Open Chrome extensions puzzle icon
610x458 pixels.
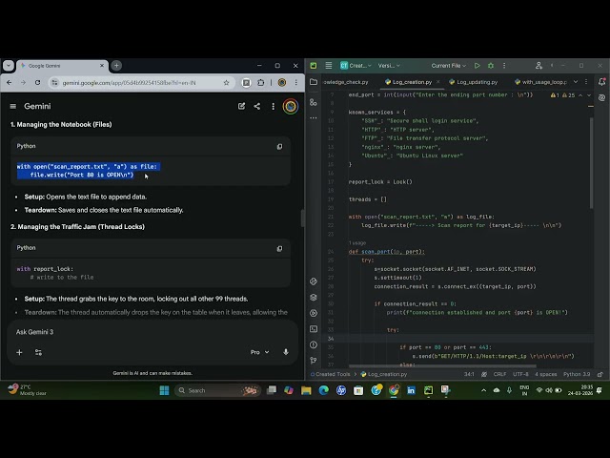[260, 83]
